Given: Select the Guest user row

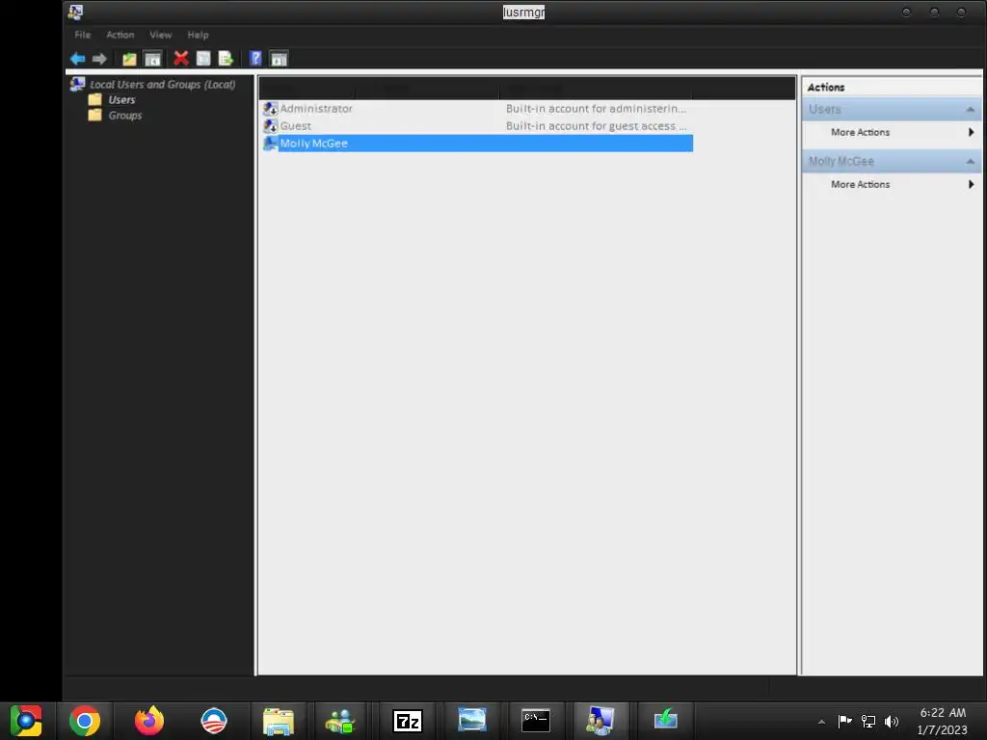Looking at the screenshot, I should (x=477, y=126).
